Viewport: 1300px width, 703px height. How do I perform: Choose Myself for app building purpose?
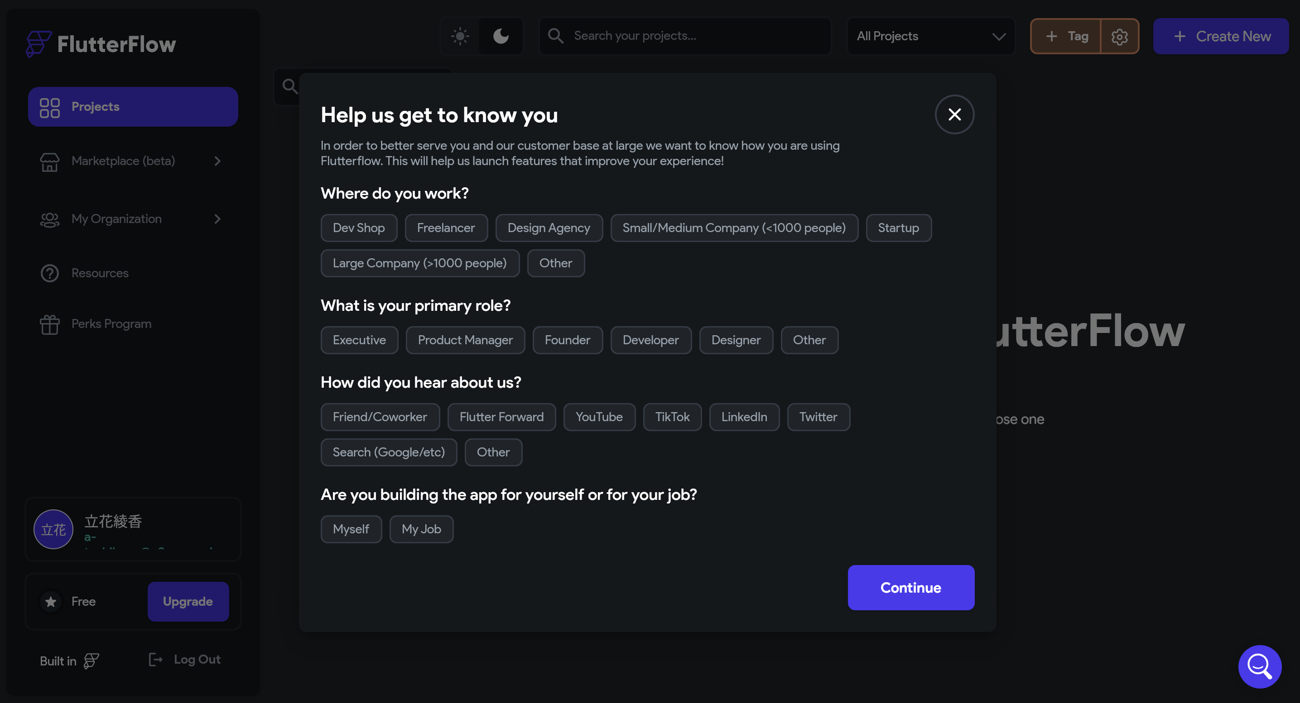(351, 529)
